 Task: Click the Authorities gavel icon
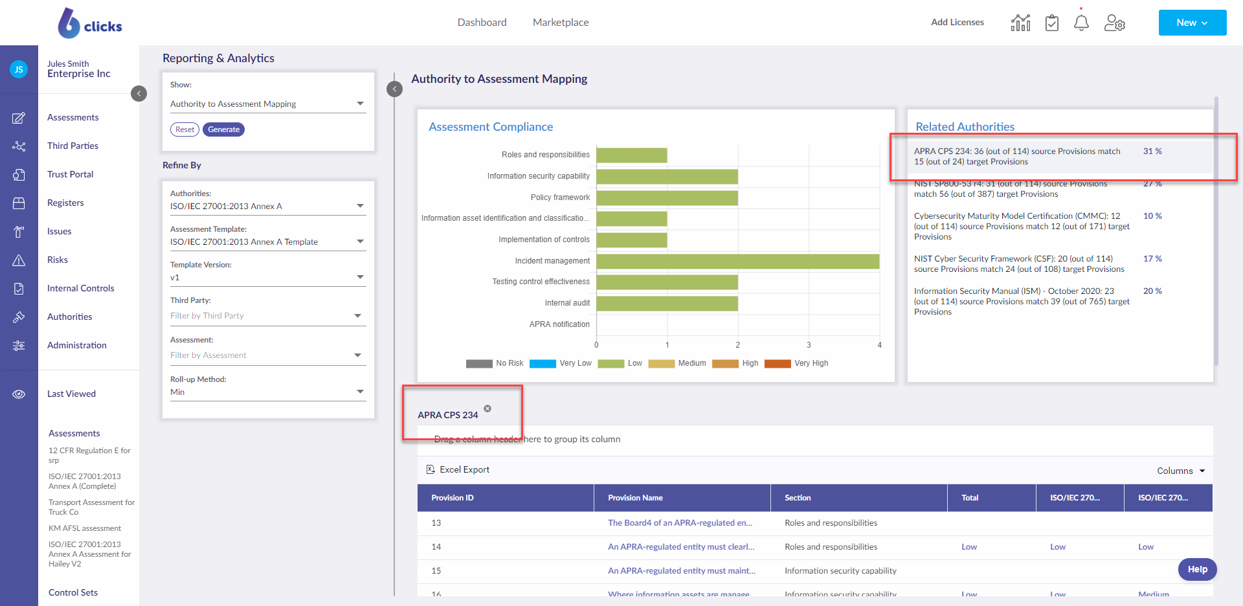19,317
